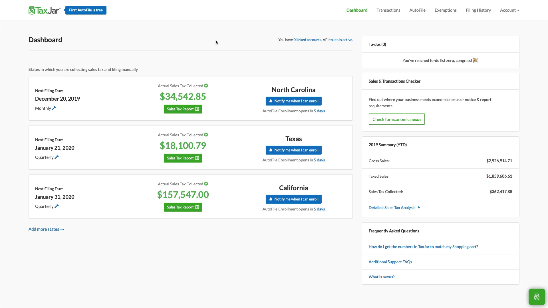Edit North Carolina Monthly frequency wrench
This screenshot has width=548, height=308.
54,108
